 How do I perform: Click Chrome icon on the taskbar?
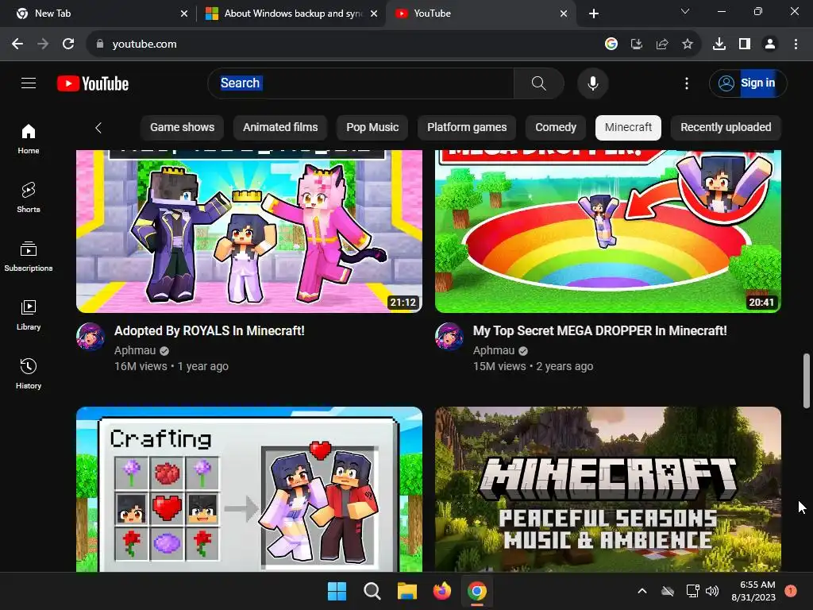477,591
